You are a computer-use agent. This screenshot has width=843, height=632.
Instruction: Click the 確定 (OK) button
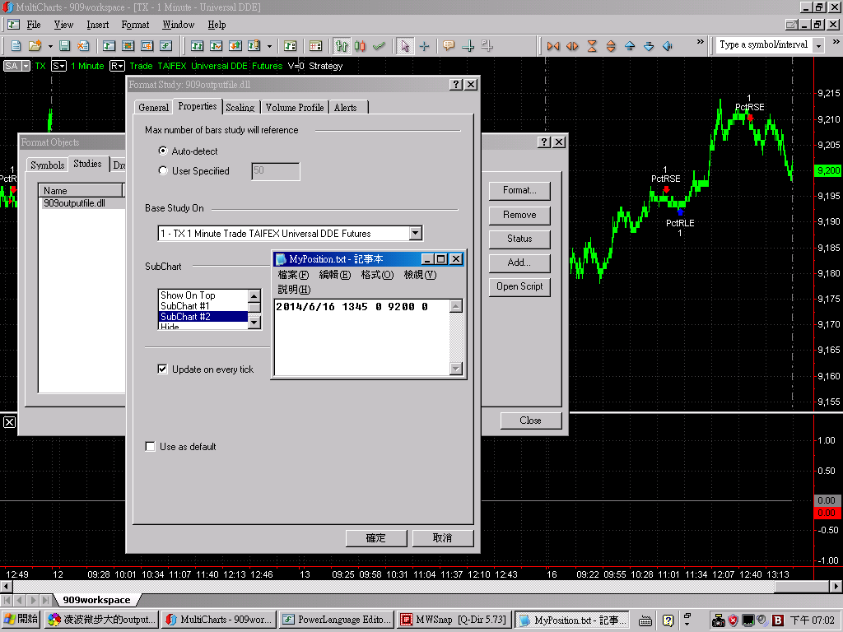375,538
